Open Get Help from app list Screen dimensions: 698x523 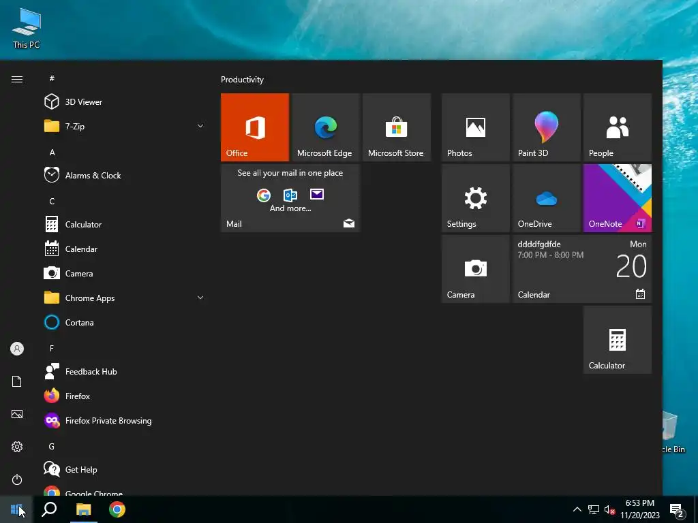tap(125, 470)
